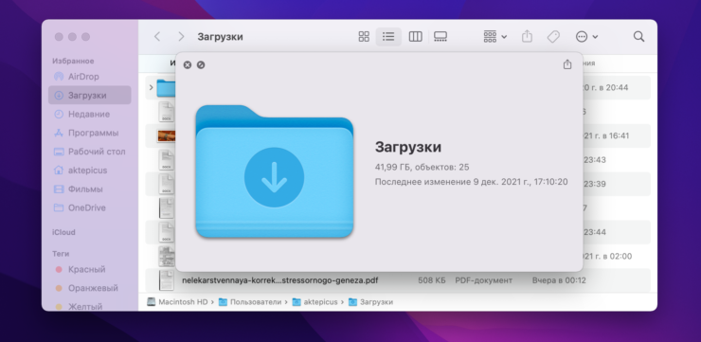Image resolution: width=701 pixels, height=342 pixels.
Task: Go forward in Finder navigation
Action: coord(181,37)
